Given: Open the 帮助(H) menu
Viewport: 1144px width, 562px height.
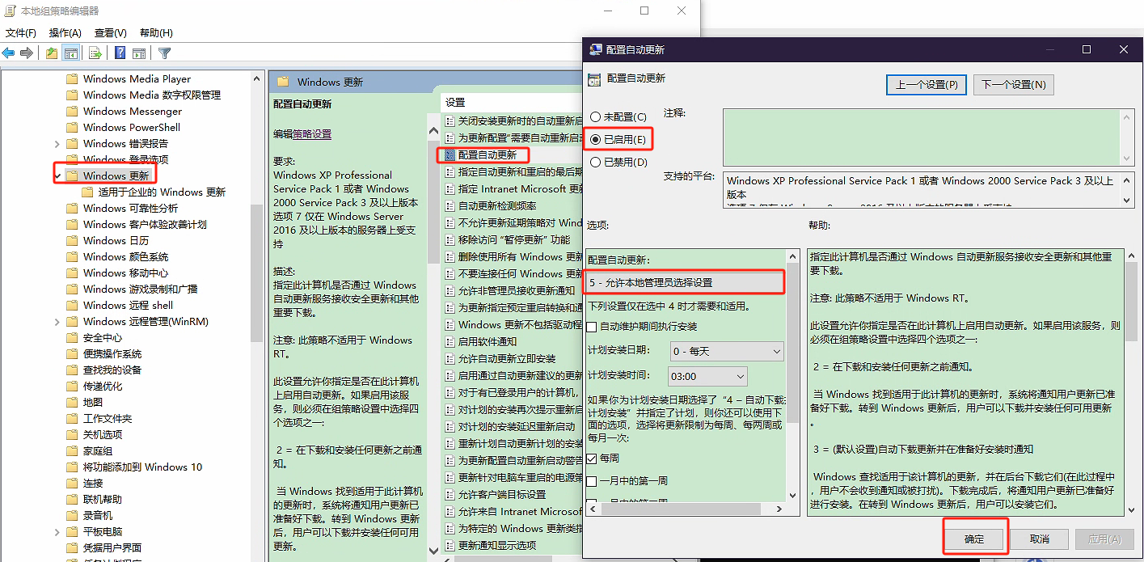Looking at the screenshot, I should click(x=156, y=33).
